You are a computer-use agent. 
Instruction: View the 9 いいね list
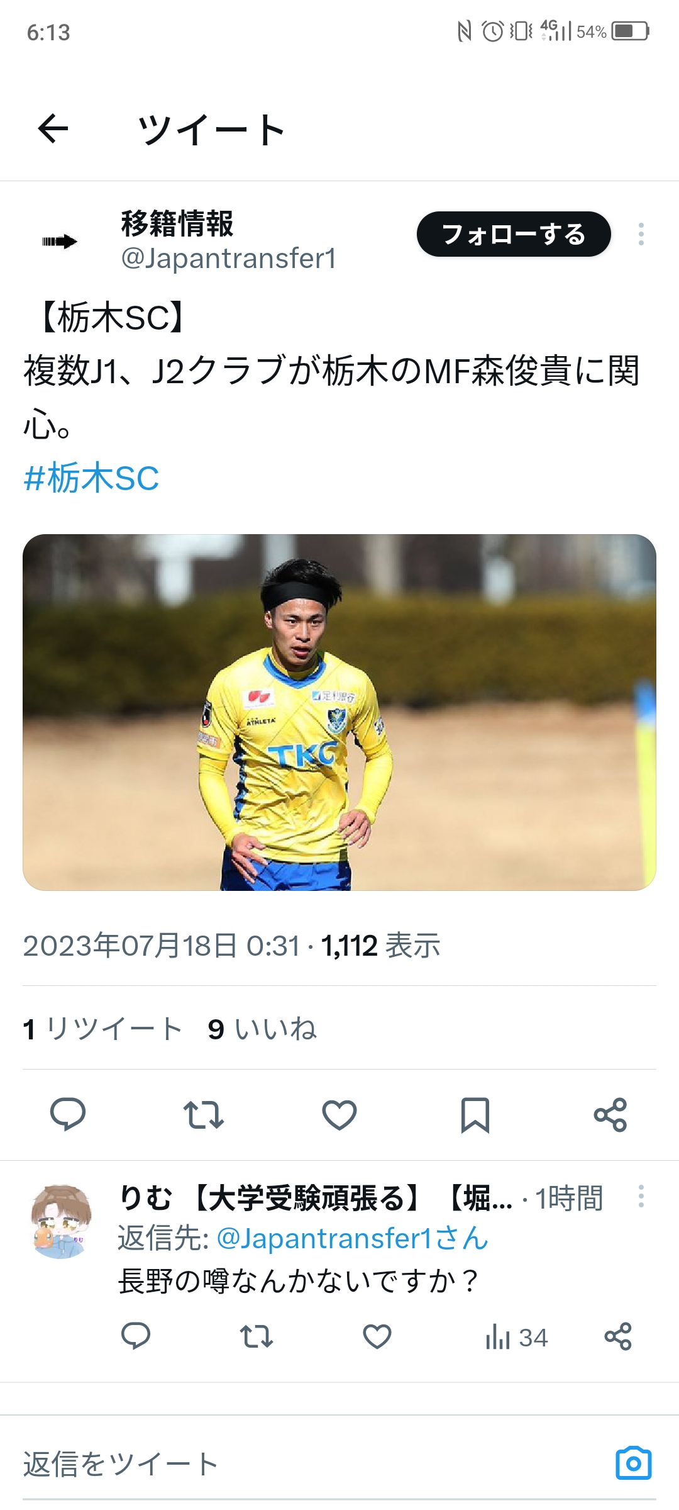click(x=262, y=1029)
